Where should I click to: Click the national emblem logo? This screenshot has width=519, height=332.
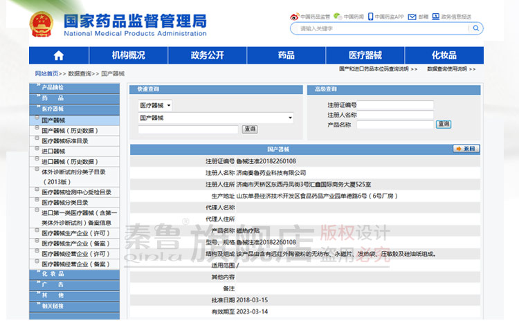click(x=41, y=24)
